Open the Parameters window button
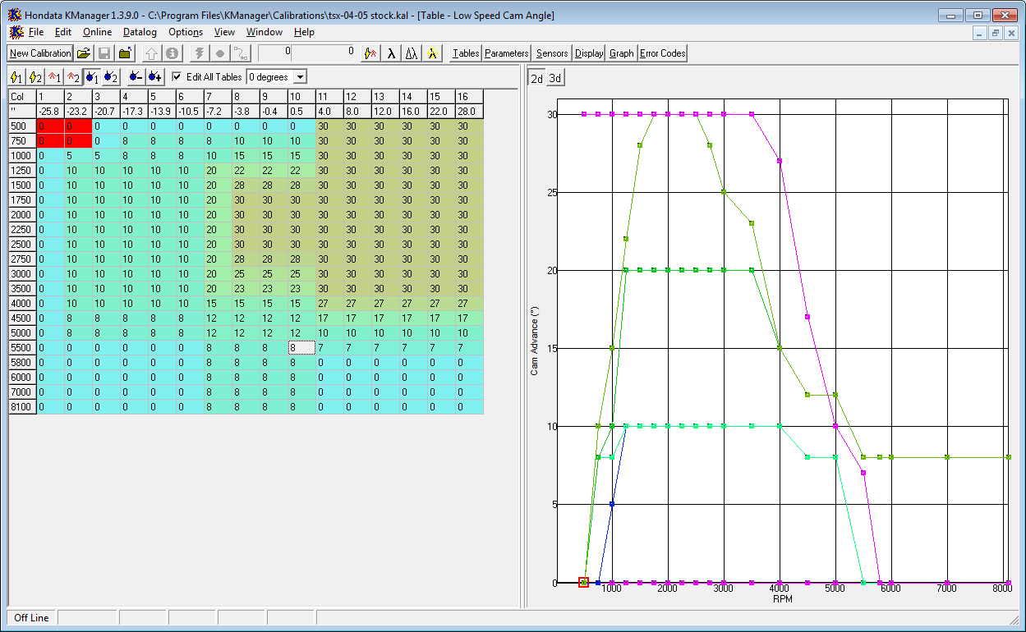 pyautogui.click(x=506, y=53)
